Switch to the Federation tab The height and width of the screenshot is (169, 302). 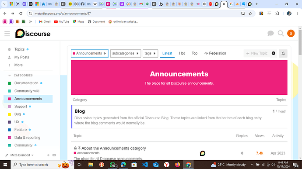click(x=215, y=53)
